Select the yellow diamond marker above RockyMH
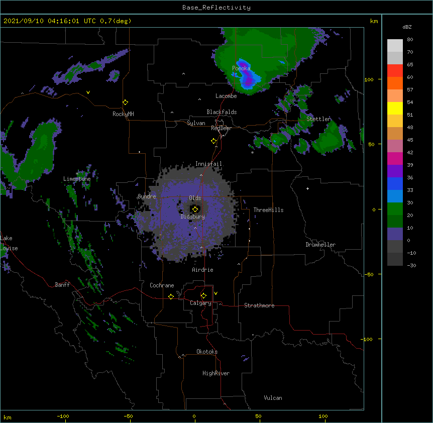 coord(126,102)
